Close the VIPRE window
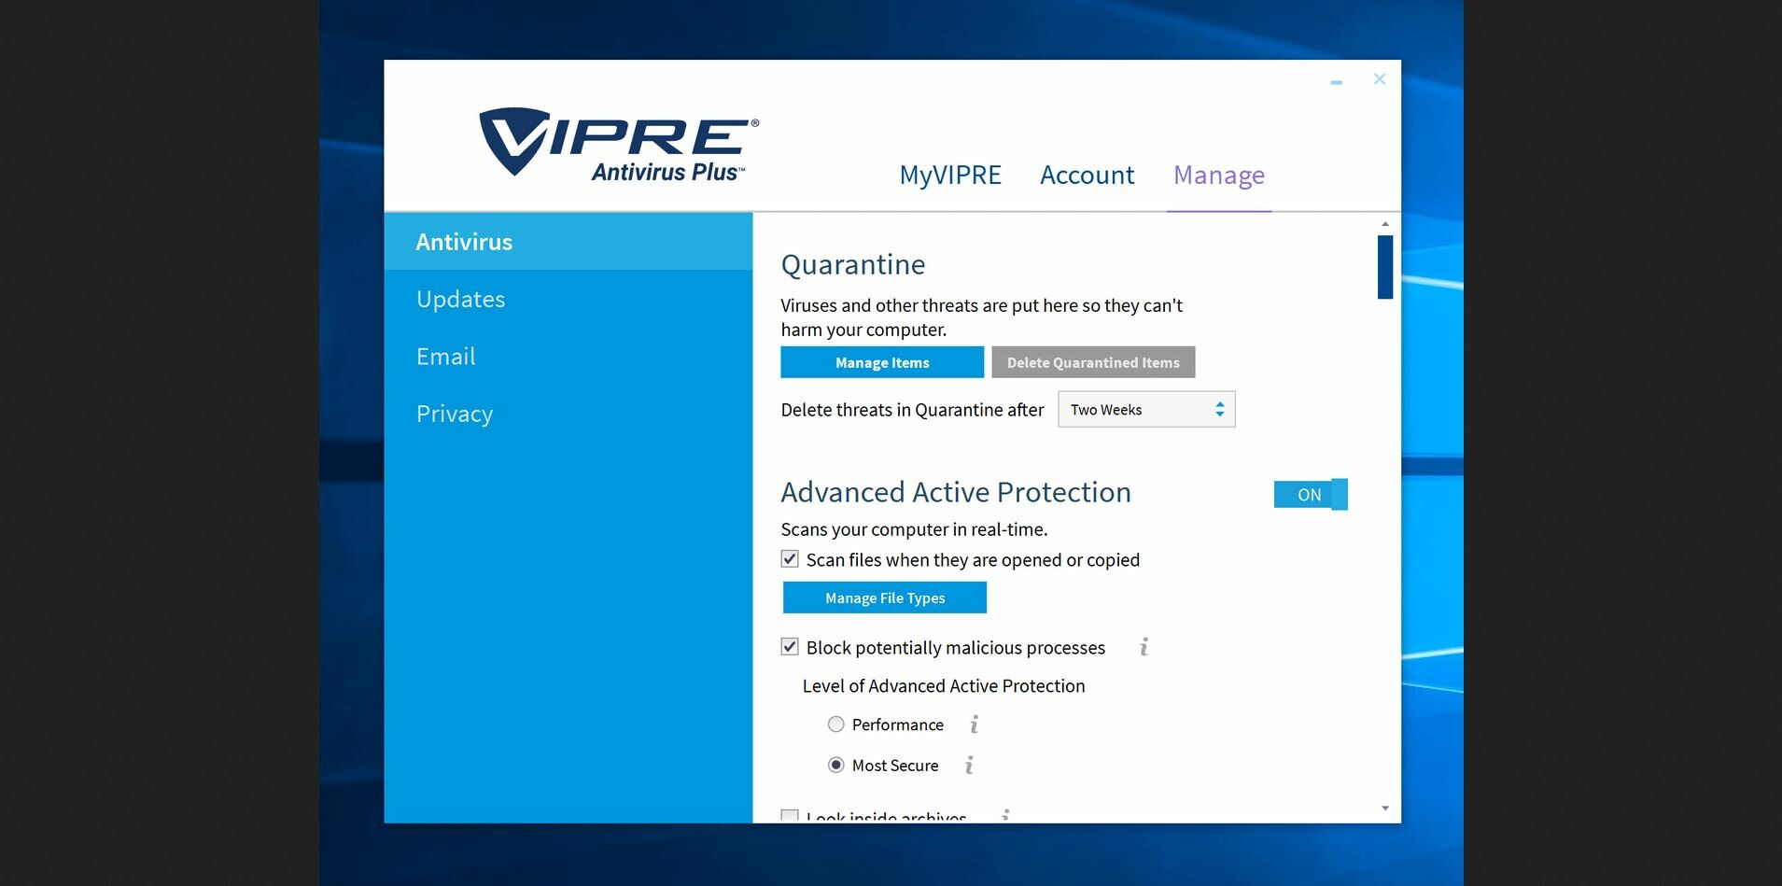 (1380, 79)
